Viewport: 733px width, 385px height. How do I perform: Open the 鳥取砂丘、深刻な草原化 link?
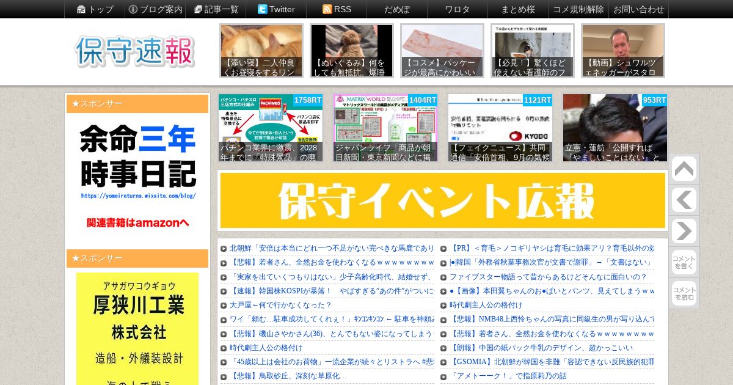click(x=288, y=376)
